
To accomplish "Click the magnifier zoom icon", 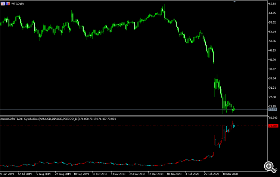I will tap(270, 167).
